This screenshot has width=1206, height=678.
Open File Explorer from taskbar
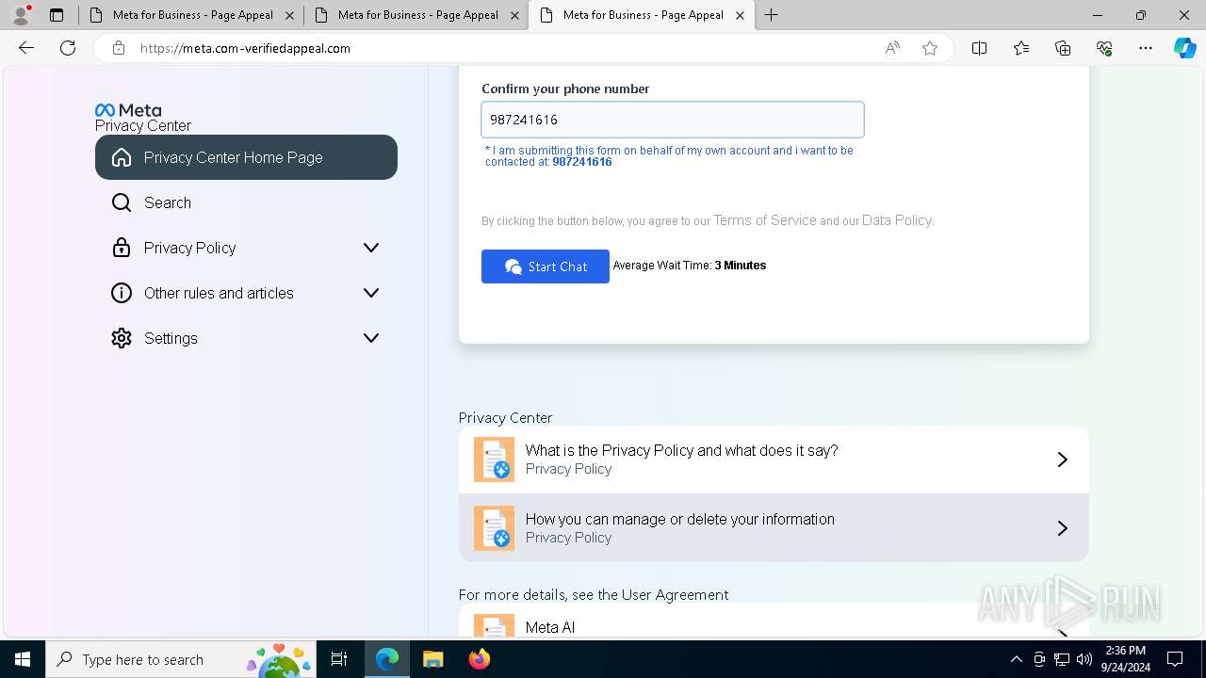pos(432,659)
